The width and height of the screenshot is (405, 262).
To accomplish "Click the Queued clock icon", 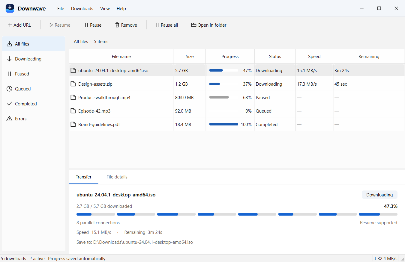I will coord(10,89).
